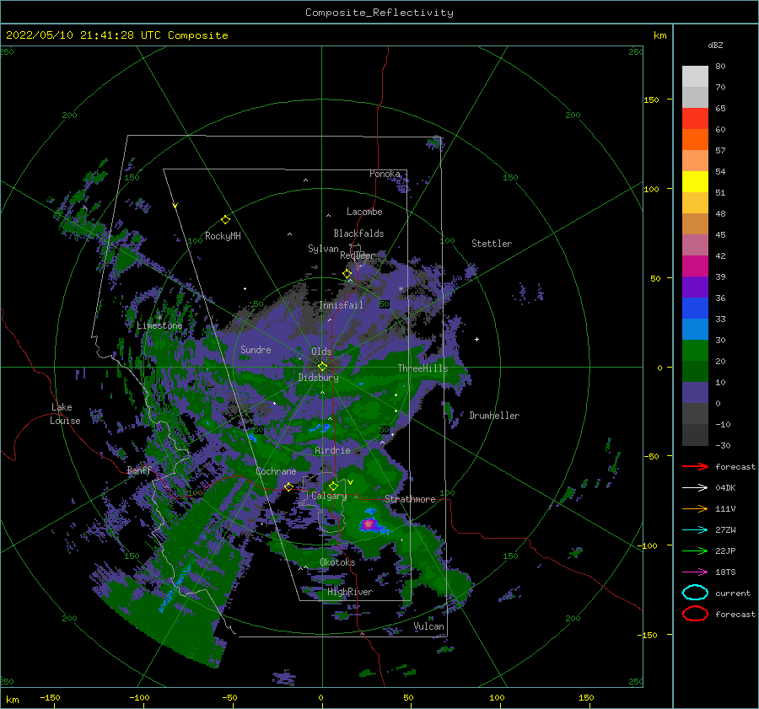The height and width of the screenshot is (709, 759).
Task: Click the magenta storm core southeast of Calgary
Action: 369,524
